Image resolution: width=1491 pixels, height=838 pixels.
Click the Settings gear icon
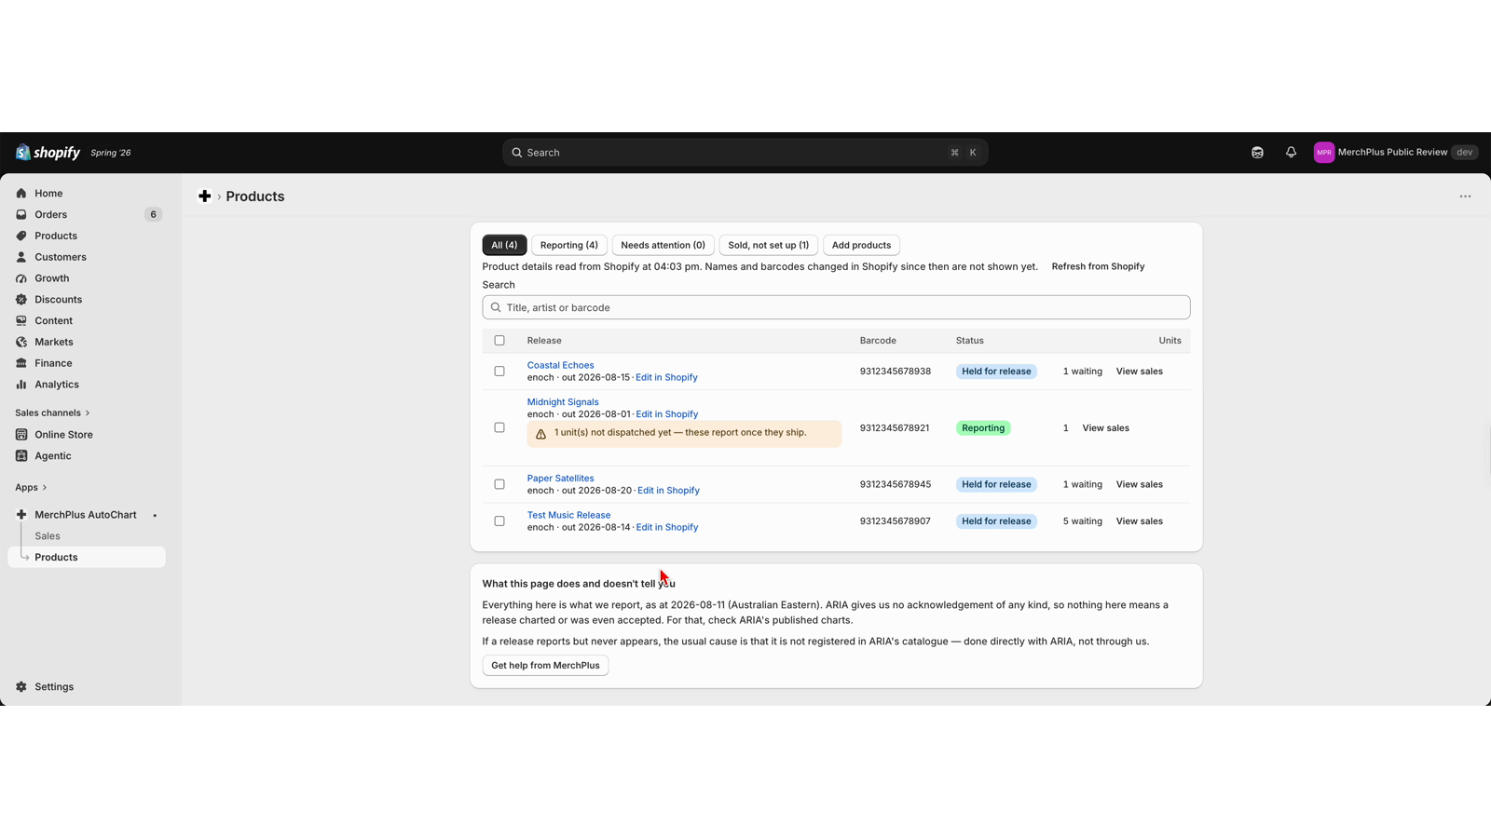(x=21, y=687)
